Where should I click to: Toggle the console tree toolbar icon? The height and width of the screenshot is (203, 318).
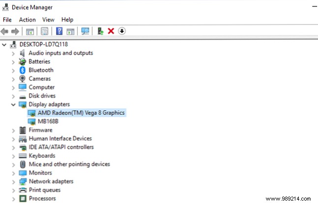(x=30, y=31)
